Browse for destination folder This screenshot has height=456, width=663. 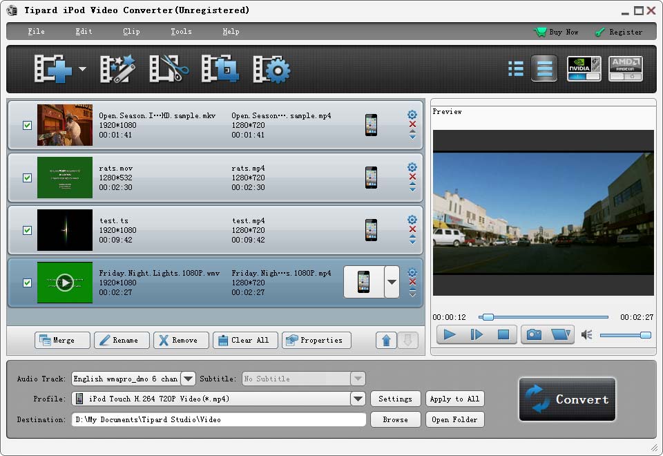click(395, 419)
